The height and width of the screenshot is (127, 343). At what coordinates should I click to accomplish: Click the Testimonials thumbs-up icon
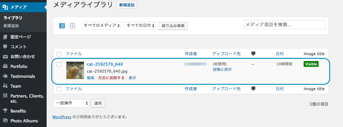(x=5, y=76)
